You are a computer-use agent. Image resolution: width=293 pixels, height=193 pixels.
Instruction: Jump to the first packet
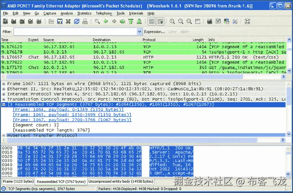(x=131, y=21)
